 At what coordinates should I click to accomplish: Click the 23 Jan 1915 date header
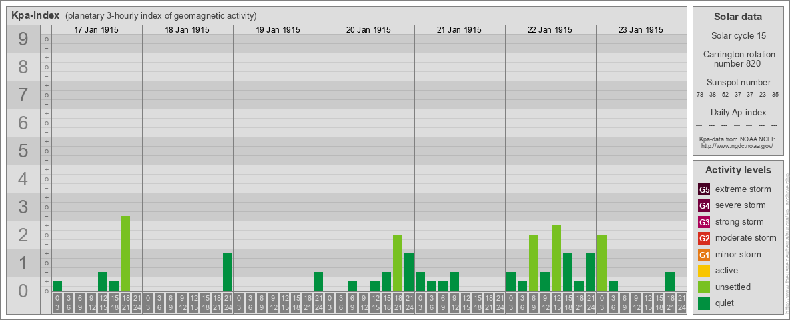(641, 30)
